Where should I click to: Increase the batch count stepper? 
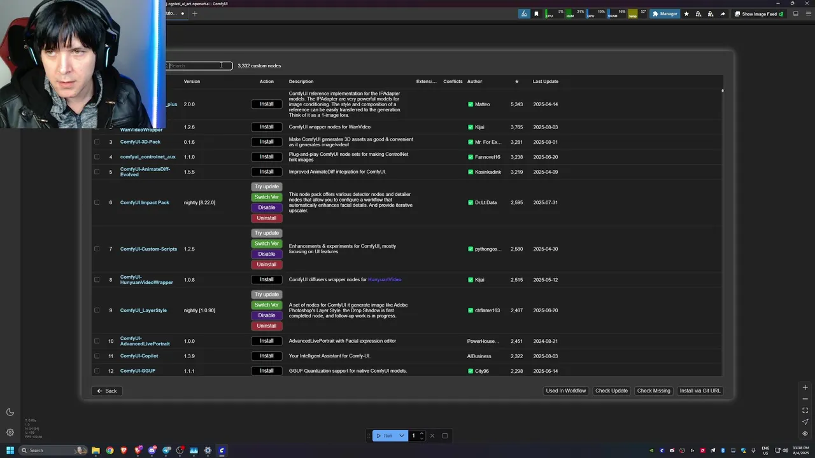click(422, 434)
